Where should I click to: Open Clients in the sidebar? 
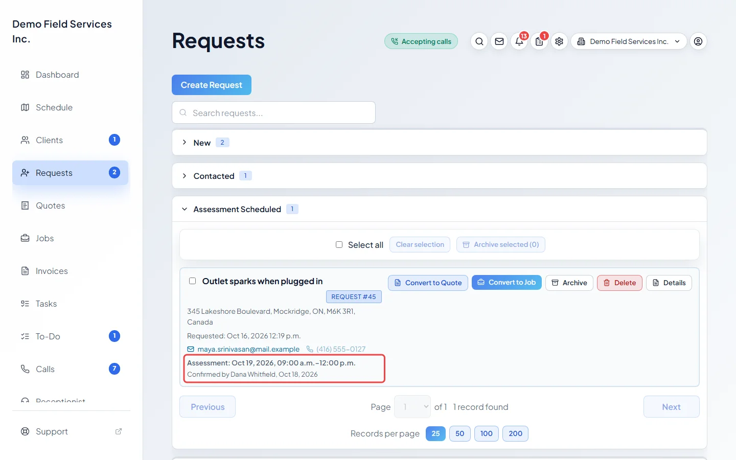pos(70,140)
